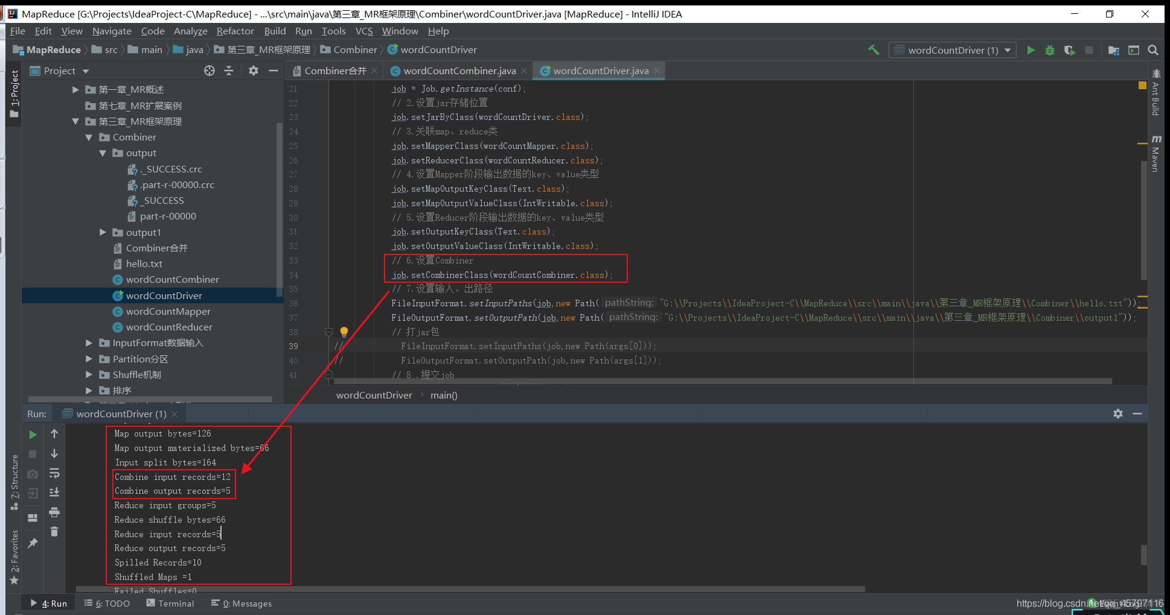
Task: Toggle the Ant Build side panel
Action: pyautogui.click(x=1156, y=92)
